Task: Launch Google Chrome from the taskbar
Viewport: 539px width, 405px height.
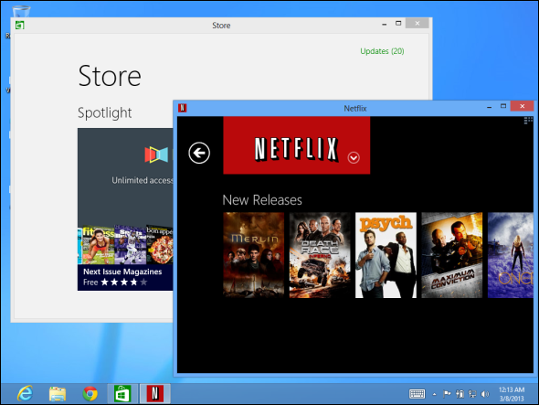Action: coord(90,394)
